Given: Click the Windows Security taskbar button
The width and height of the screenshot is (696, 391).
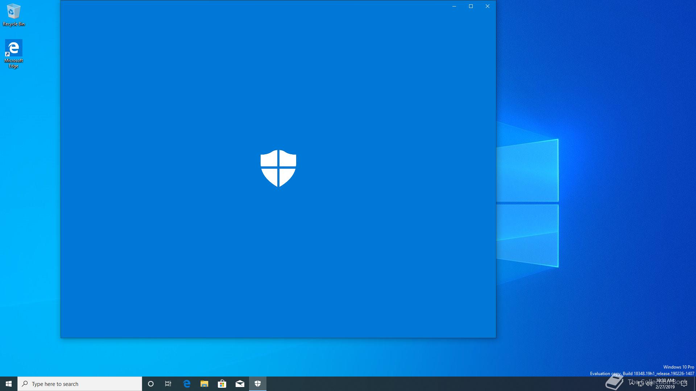Looking at the screenshot, I should (x=258, y=384).
